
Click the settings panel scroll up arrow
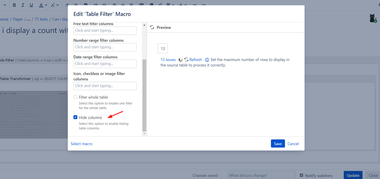pyautogui.click(x=144, y=25)
